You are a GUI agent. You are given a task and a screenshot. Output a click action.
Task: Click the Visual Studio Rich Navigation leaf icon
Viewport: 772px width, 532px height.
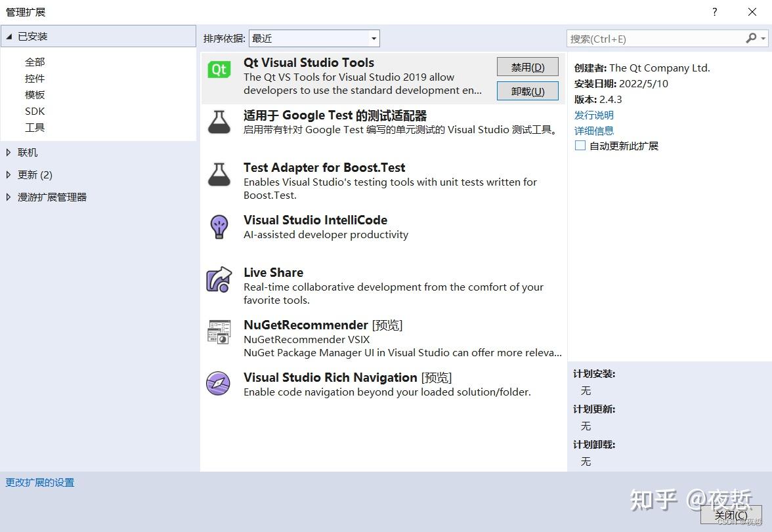coord(219,384)
